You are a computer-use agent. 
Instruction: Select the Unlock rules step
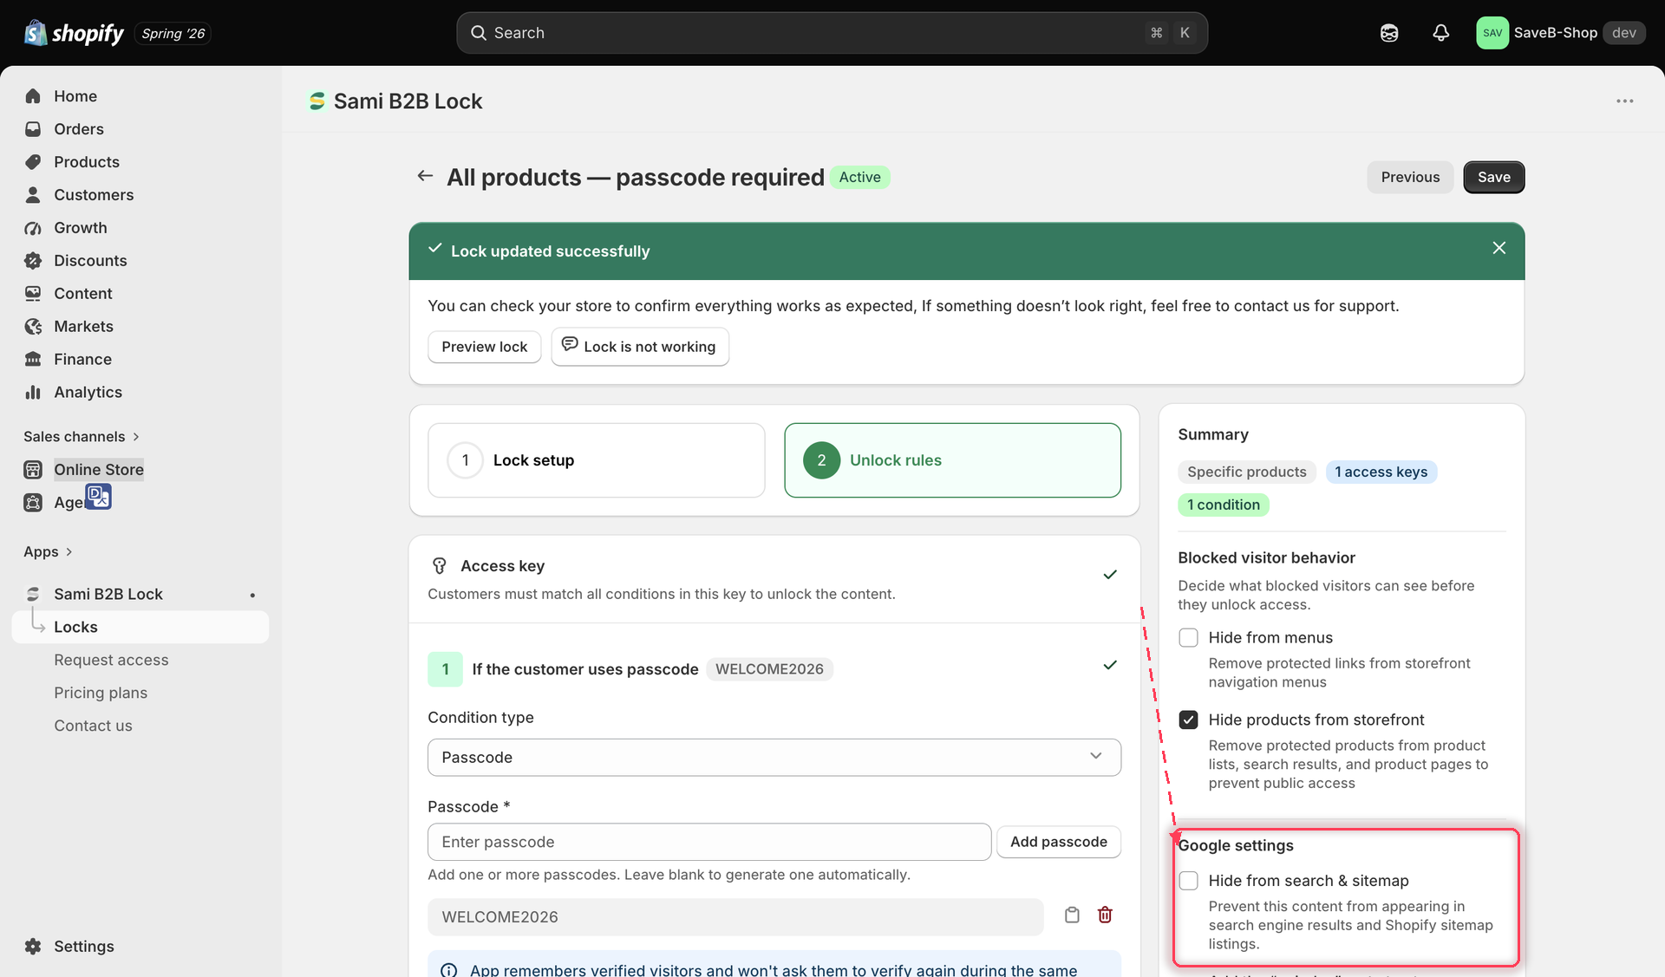(952, 460)
